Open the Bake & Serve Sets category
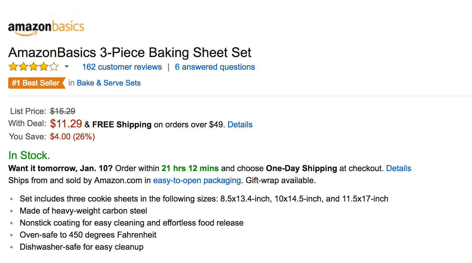Image resolution: width=472 pixels, height=263 pixels. point(109,83)
